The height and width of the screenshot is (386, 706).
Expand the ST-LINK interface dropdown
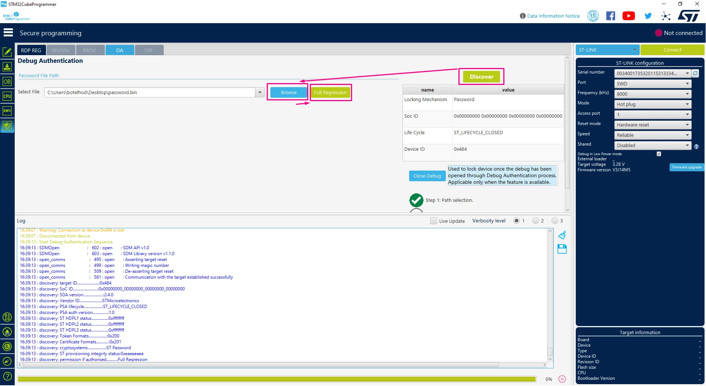[607, 50]
